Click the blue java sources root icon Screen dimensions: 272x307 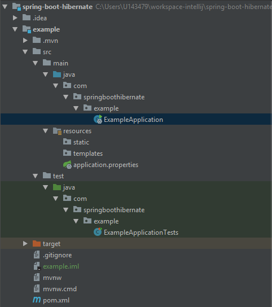point(57,74)
